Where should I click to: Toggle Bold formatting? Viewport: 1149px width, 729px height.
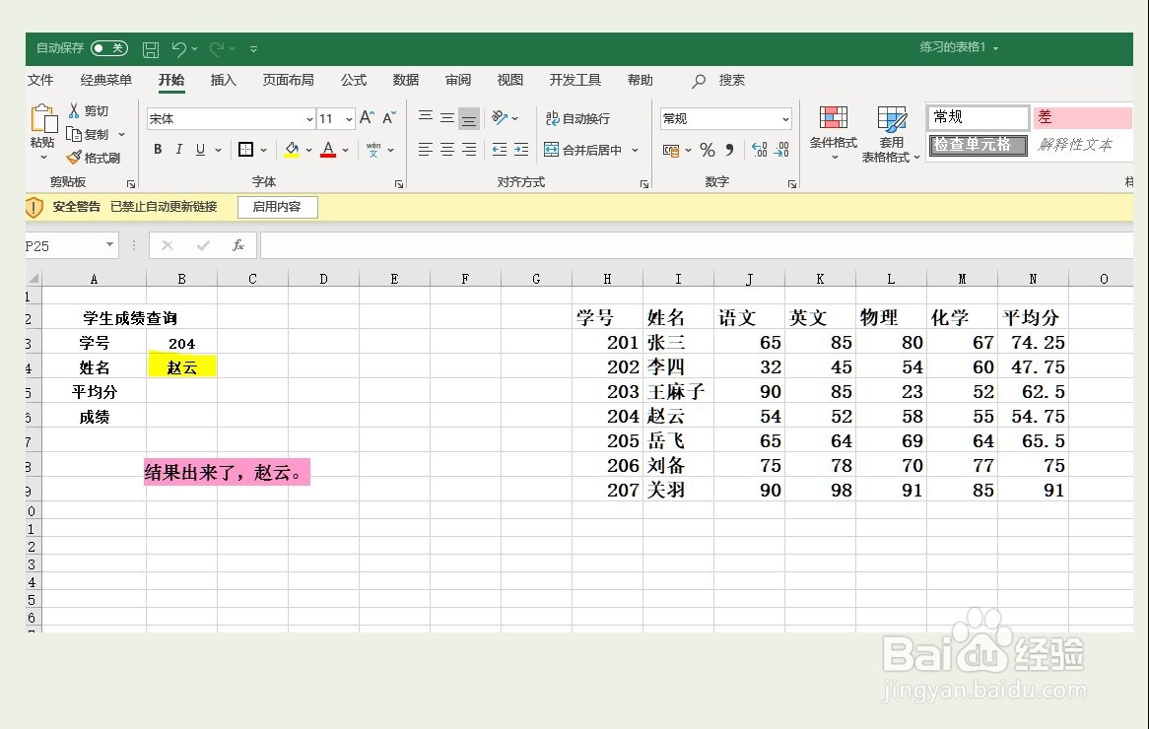tap(156, 149)
